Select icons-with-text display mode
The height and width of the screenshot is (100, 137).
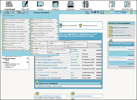[x=95, y=12]
